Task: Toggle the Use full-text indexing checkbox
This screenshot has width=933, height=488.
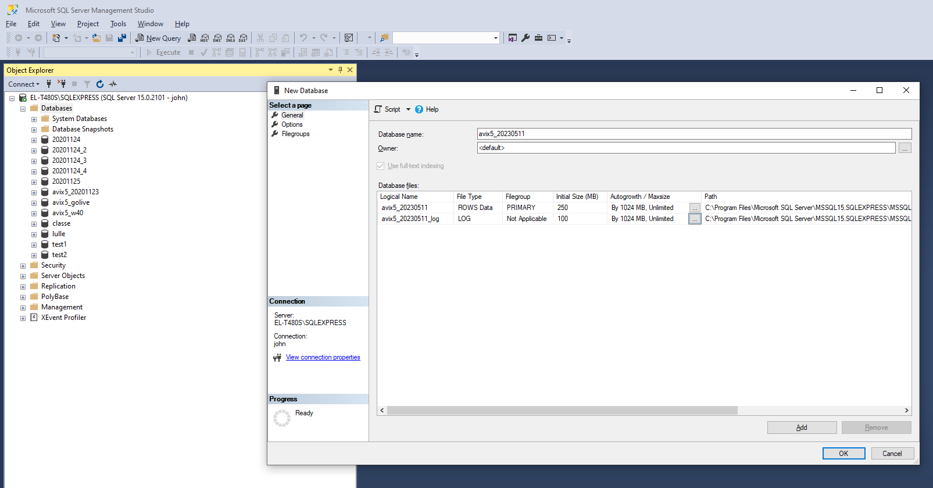Action: click(x=381, y=166)
